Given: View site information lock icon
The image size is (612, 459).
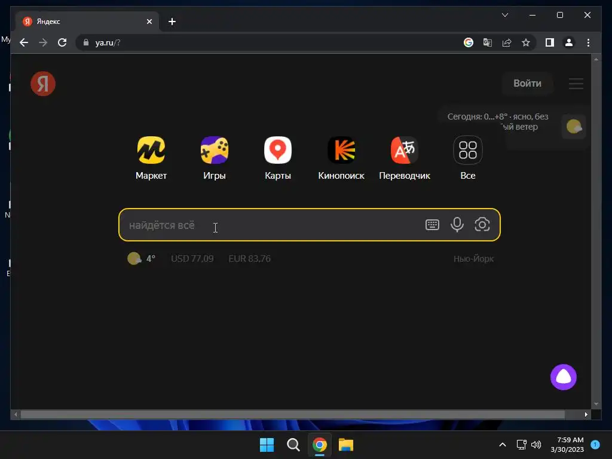Looking at the screenshot, I should [x=86, y=42].
